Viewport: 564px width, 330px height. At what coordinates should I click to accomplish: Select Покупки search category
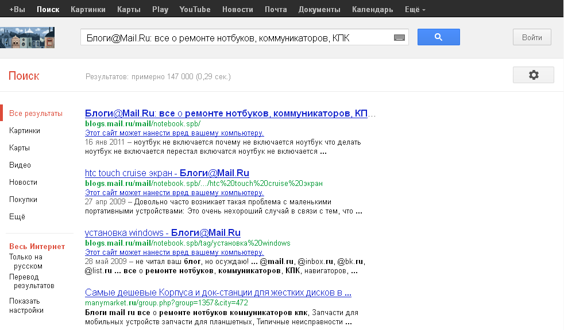tap(23, 200)
